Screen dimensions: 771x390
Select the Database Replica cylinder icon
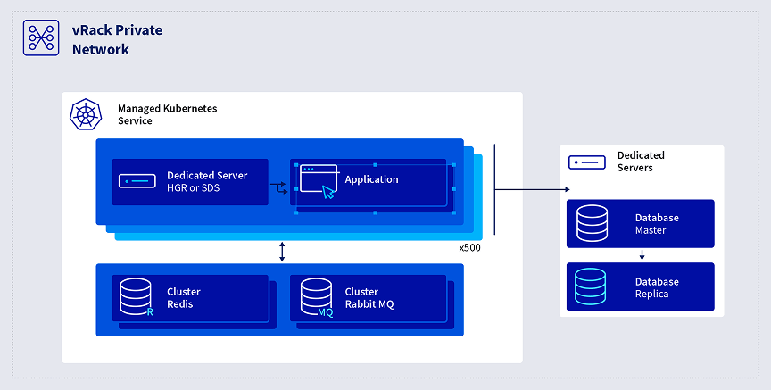[591, 286]
